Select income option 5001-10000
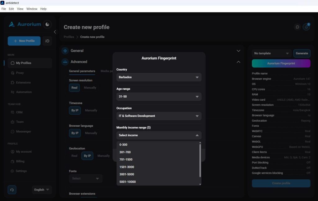Screen dimensions: 318x201 (158, 182)
